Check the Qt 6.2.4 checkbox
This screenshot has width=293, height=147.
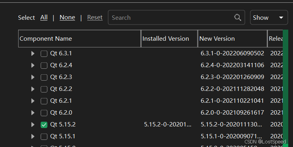(44, 66)
